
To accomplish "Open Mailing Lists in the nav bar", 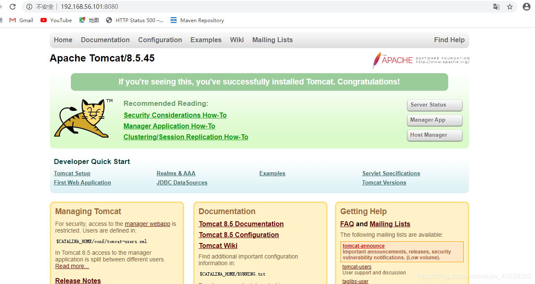I will [273, 40].
